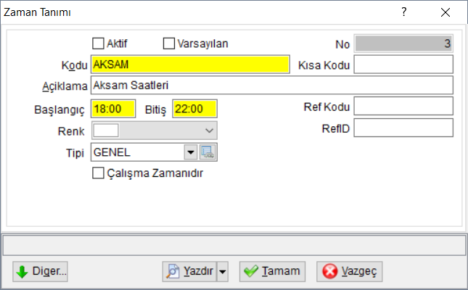Click the Kısa Kodu input box

[x=403, y=65]
